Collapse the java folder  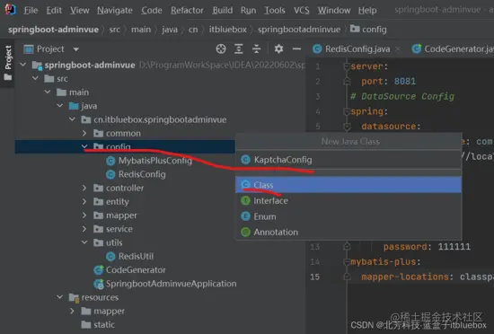pyautogui.click(x=60, y=106)
